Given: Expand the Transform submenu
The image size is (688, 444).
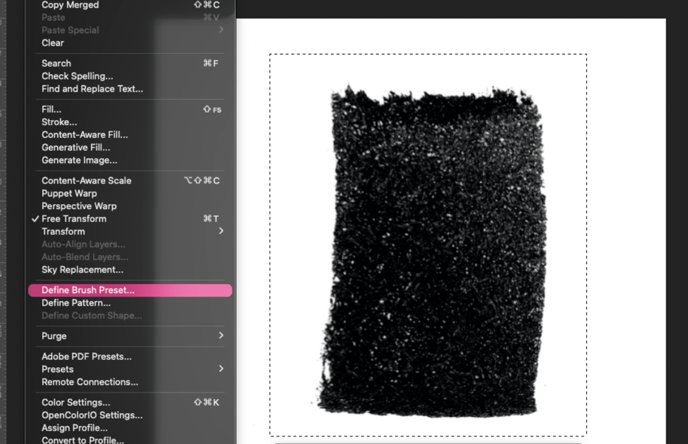Looking at the screenshot, I should pyautogui.click(x=130, y=231).
